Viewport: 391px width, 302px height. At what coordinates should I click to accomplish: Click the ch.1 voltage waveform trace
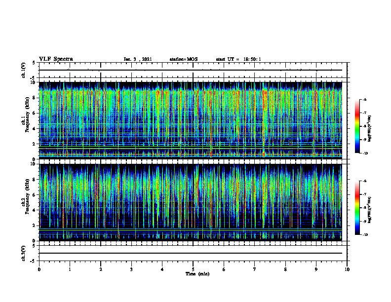(191, 70)
